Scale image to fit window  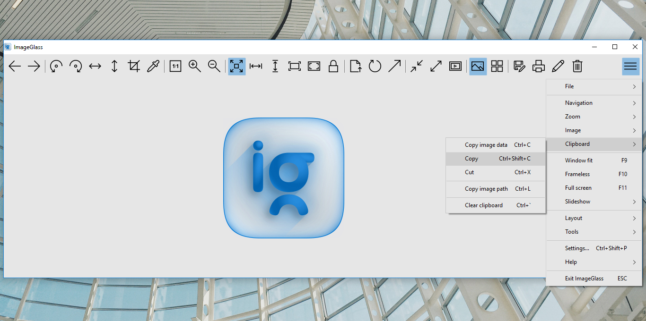coord(295,67)
